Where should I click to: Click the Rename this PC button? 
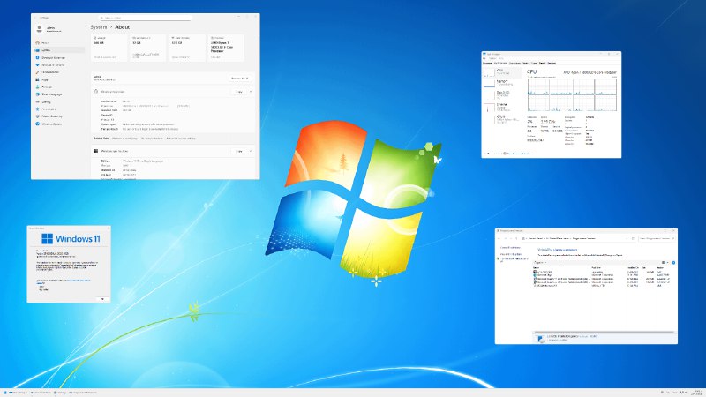(239, 79)
